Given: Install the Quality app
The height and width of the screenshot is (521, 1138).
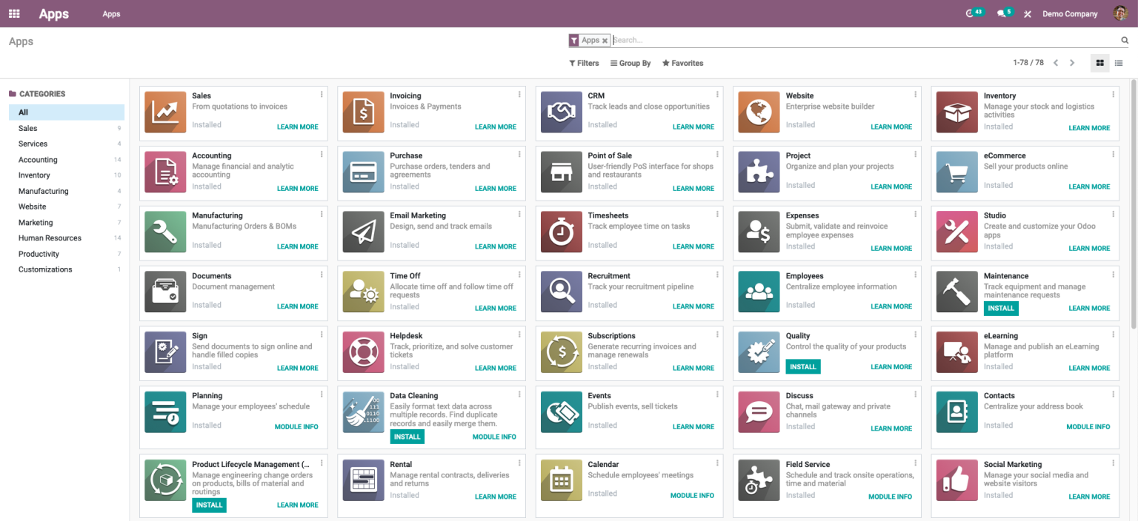Looking at the screenshot, I should (x=802, y=366).
